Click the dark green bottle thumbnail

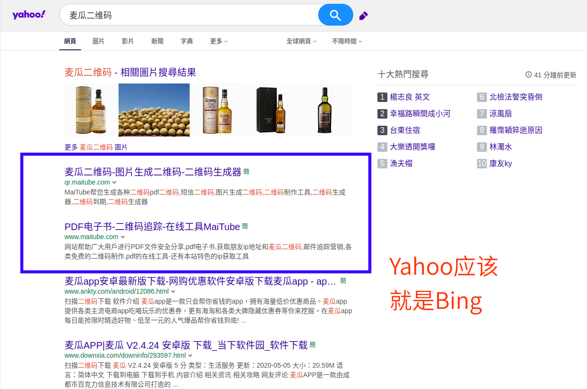pos(325,110)
